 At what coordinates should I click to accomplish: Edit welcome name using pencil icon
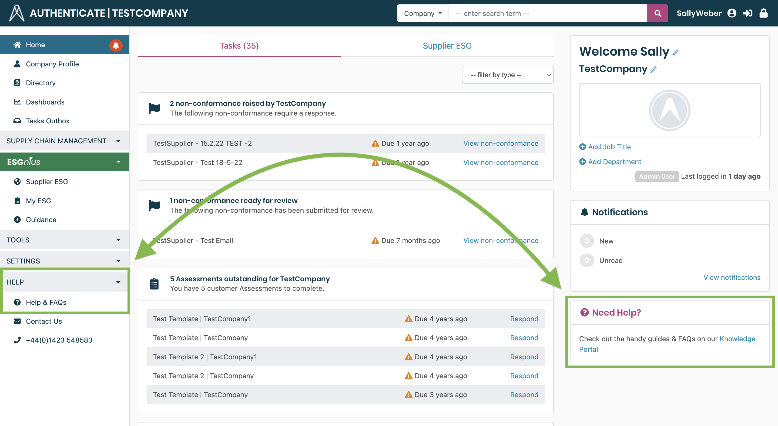click(675, 53)
